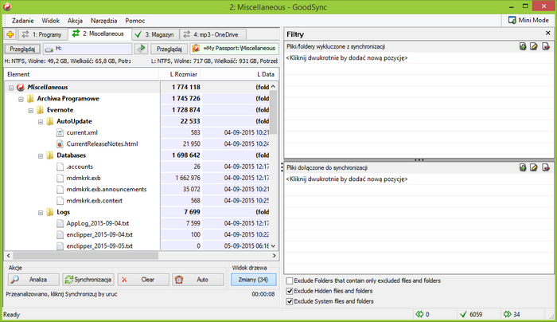
Task: Click the Mini Mode icon button
Action: tap(512, 19)
